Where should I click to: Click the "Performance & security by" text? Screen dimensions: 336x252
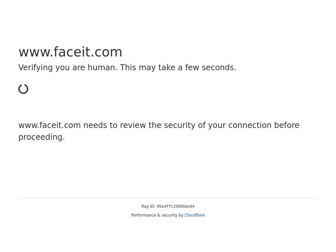tap(157, 215)
